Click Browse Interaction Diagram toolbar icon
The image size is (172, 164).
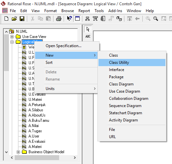click(x=95, y=19)
